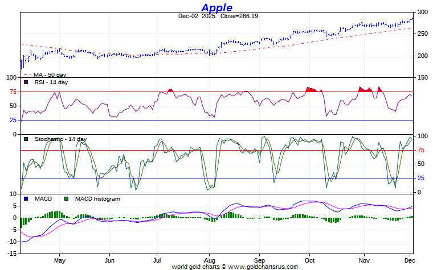Click the 300 price axis value
The height and width of the screenshot is (270, 433).
[423, 12]
